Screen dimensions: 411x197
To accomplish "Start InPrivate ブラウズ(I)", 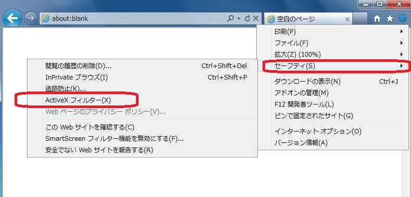I will point(142,77).
